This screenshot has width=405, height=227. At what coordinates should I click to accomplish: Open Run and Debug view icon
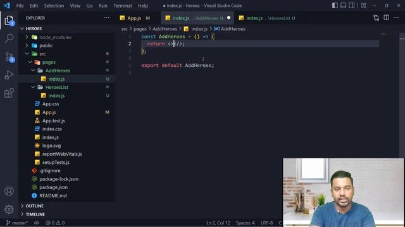[9, 75]
